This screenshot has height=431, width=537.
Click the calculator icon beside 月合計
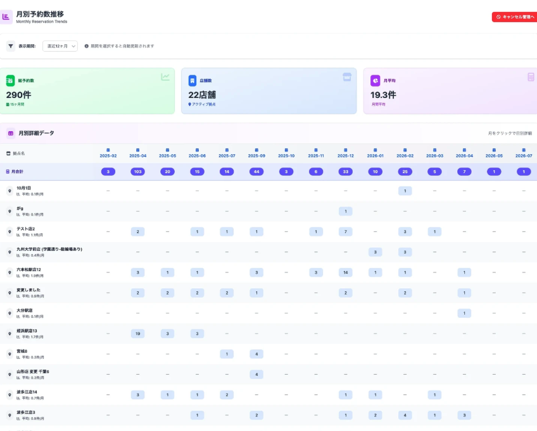pyautogui.click(x=8, y=172)
